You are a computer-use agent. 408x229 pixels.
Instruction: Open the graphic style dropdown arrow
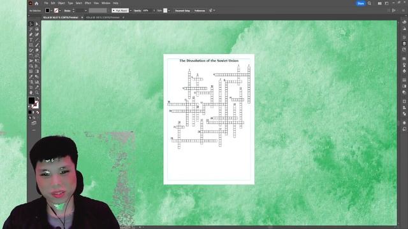tap(169, 11)
